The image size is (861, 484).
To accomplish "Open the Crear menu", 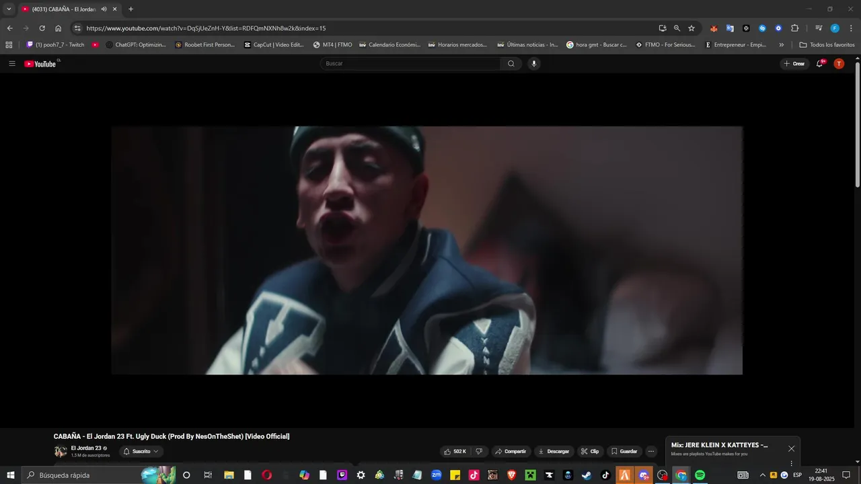I will coord(794,64).
